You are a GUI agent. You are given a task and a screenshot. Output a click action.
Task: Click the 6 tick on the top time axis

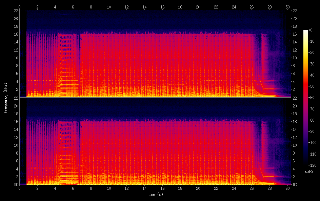(x=73, y=7)
